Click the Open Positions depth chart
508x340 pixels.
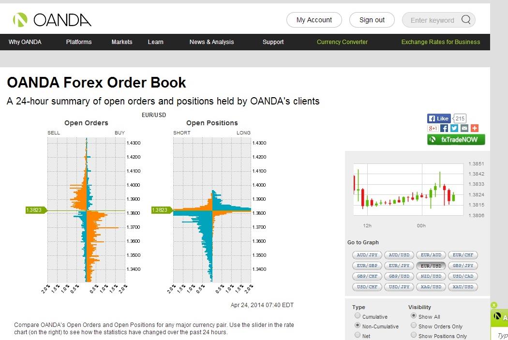point(212,210)
